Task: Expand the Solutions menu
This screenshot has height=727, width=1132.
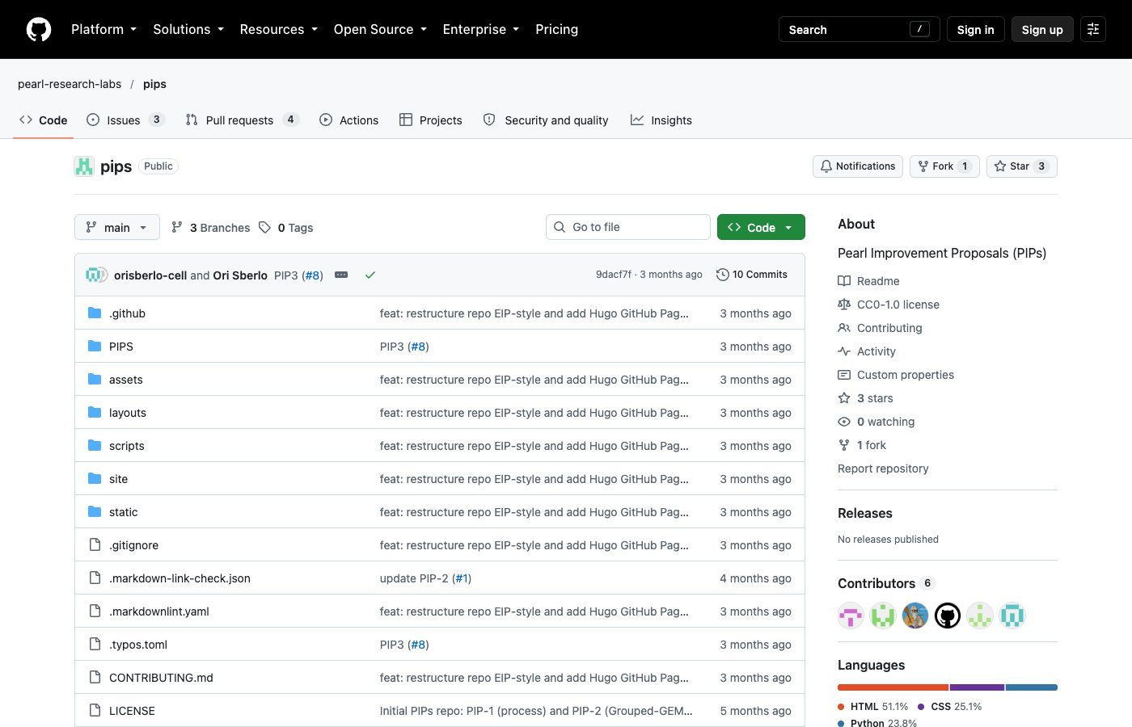Action: [x=188, y=29]
